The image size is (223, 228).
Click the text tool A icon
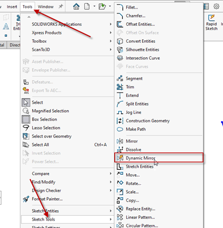6,26
